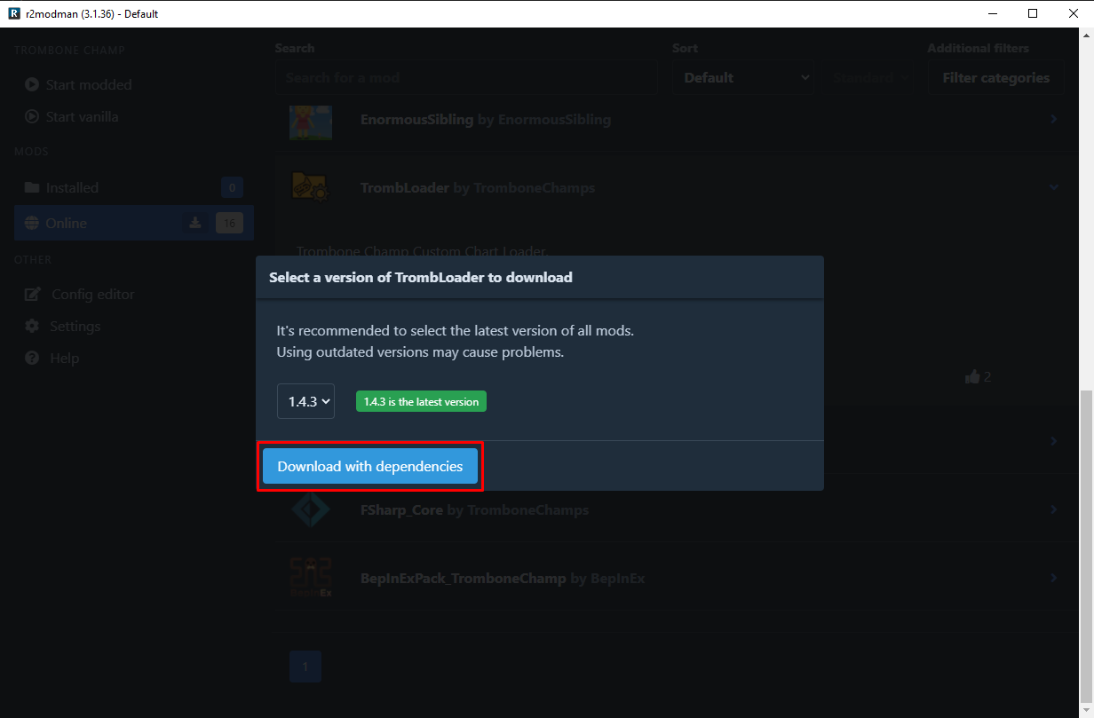Open Config editor
This screenshot has width=1094, height=718.
click(93, 295)
